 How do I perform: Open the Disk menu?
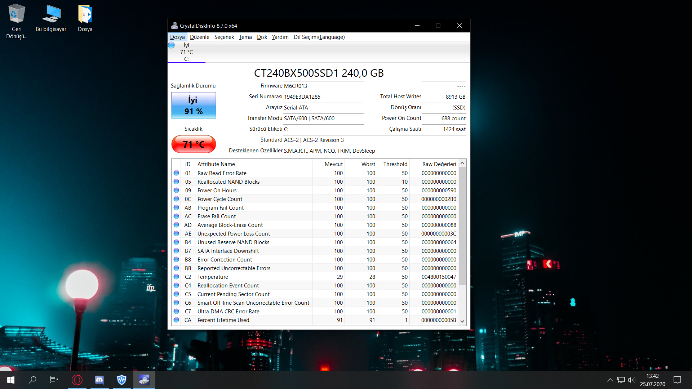(x=262, y=37)
